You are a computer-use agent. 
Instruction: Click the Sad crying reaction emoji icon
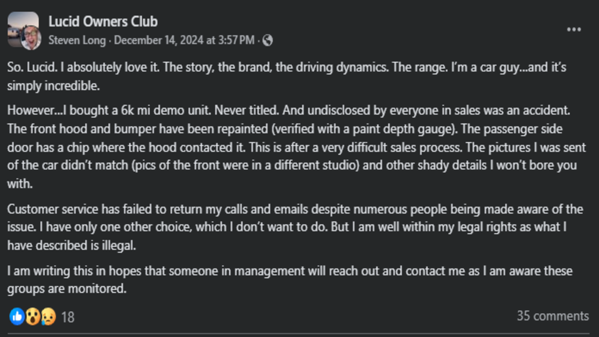pyautogui.click(x=48, y=316)
